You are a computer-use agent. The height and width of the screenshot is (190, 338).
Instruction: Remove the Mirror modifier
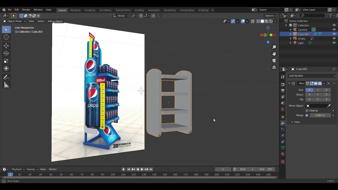pyautogui.click(x=328, y=84)
